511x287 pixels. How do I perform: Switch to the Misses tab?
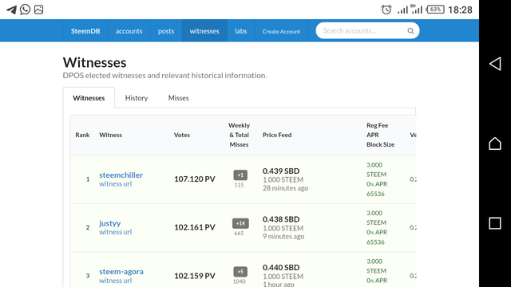[178, 98]
